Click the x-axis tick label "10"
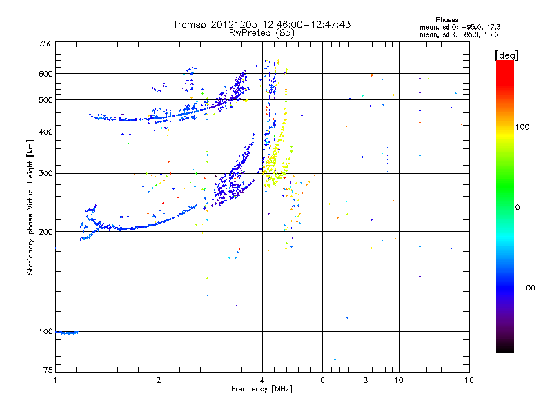Image resolution: width=552 pixels, height=414 pixels. point(399,380)
